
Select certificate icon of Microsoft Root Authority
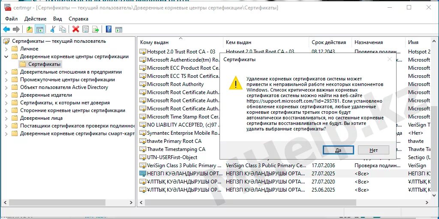point(143,84)
